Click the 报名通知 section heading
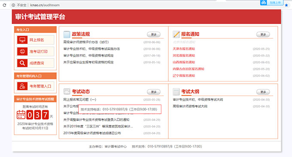 pos(190,34)
